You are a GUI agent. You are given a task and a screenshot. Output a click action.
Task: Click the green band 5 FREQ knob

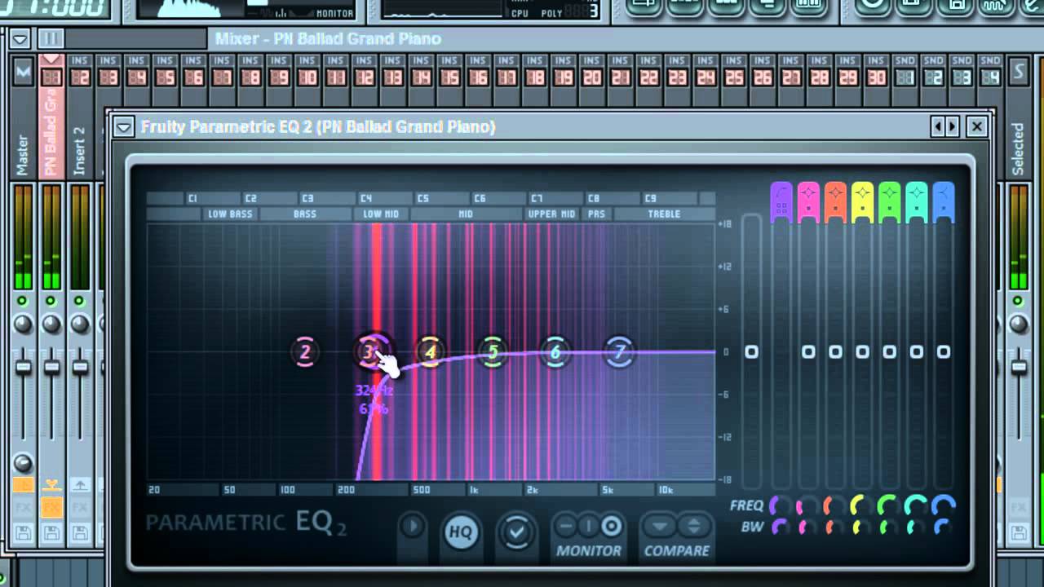(890, 505)
